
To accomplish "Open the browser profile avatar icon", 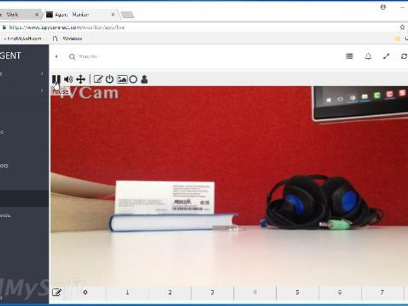I will tap(383, 7).
